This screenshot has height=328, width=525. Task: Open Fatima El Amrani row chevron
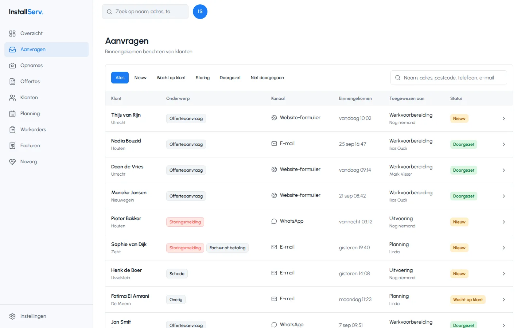[504, 300]
